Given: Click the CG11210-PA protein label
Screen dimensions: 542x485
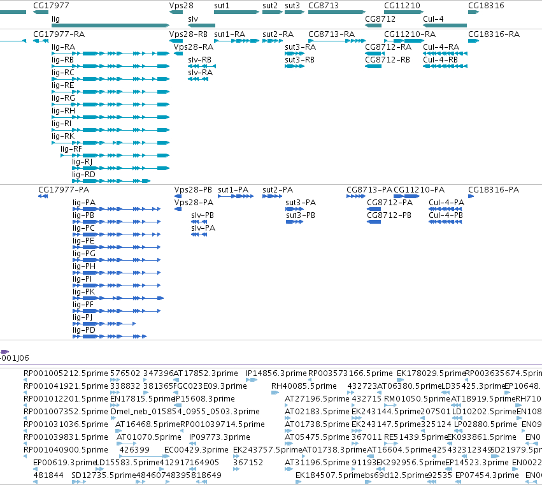Looking at the screenshot, I should pyautogui.click(x=419, y=190).
